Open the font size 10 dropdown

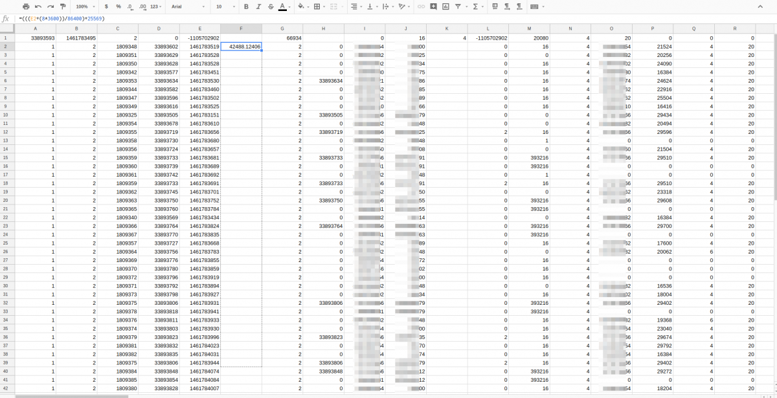pyautogui.click(x=224, y=6)
